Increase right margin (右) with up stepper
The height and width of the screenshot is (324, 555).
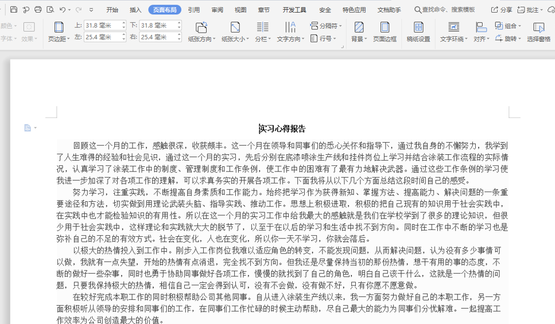(179, 34)
